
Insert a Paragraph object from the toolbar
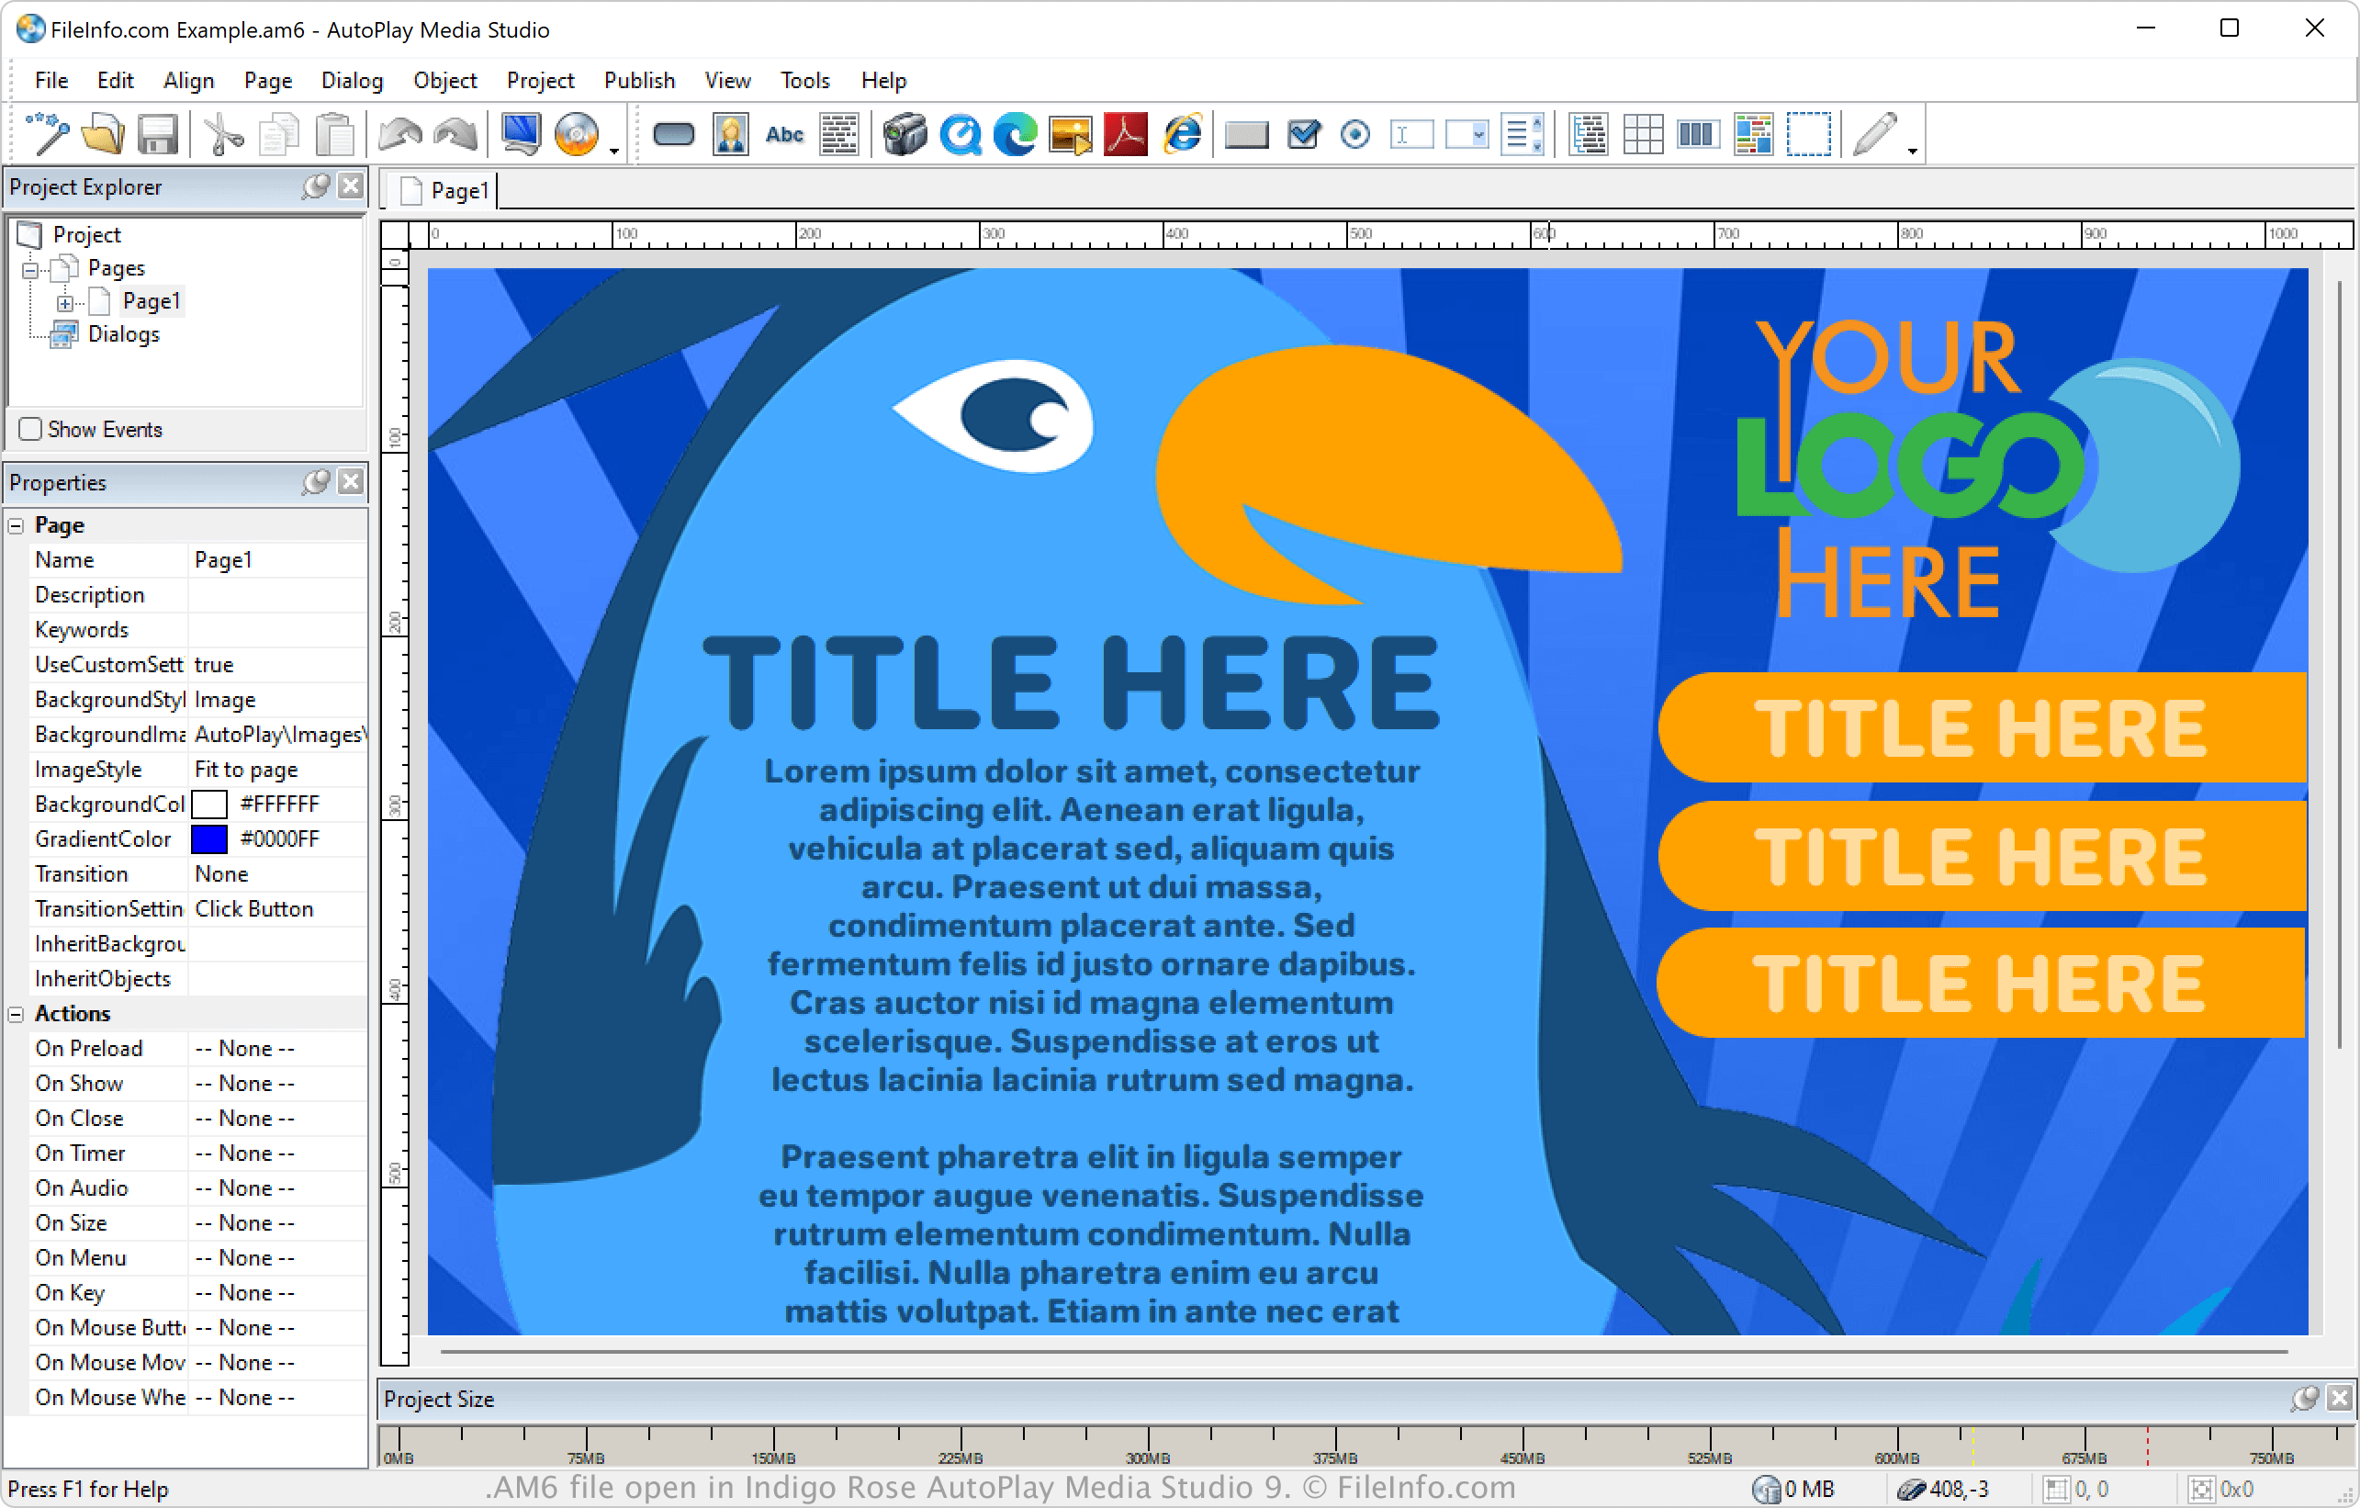pyautogui.click(x=840, y=134)
